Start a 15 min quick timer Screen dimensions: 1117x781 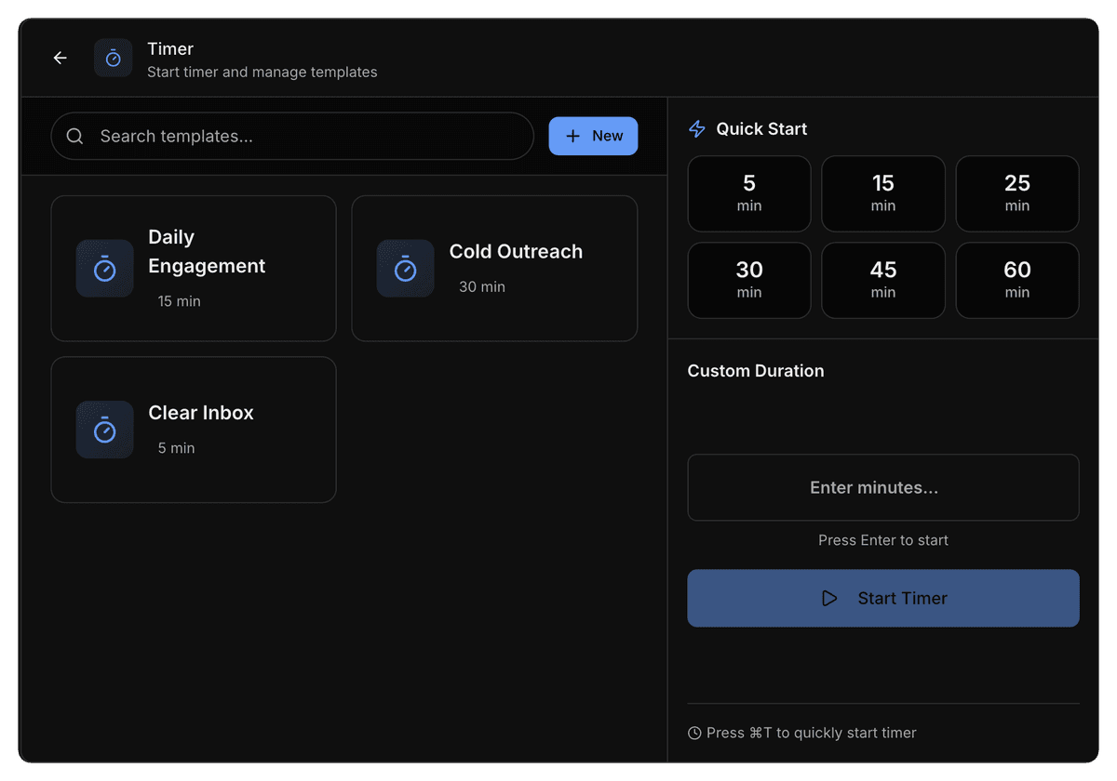(883, 193)
